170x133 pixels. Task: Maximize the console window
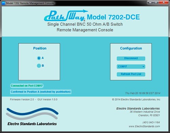coord(156,2)
